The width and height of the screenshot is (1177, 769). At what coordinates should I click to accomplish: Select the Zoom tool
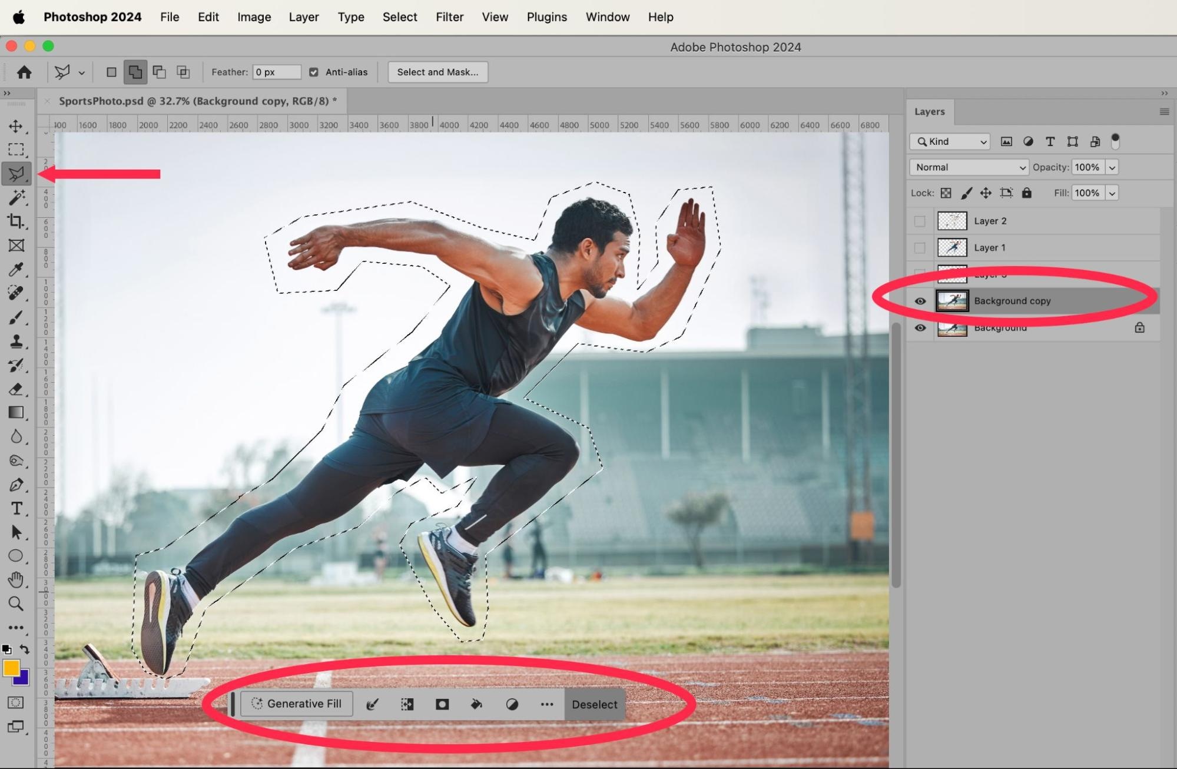coord(16,604)
